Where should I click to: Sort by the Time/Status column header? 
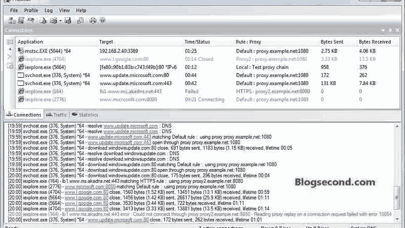(197, 42)
